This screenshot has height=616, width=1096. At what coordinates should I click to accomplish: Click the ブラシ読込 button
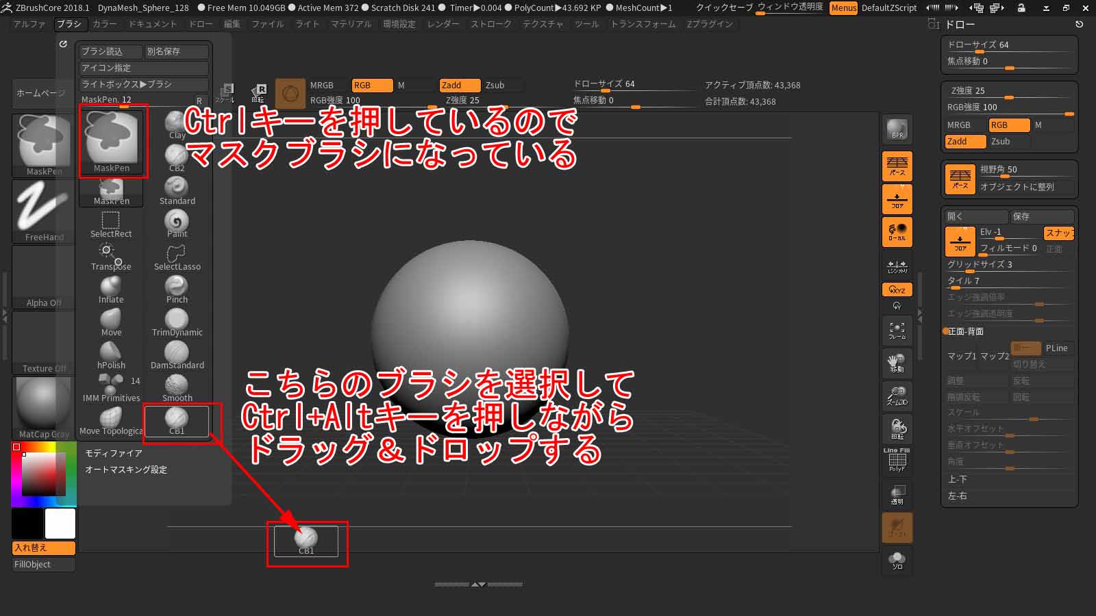pyautogui.click(x=110, y=51)
